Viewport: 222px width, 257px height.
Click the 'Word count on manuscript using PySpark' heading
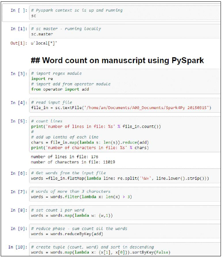pyautogui.click(x=117, y=60)
